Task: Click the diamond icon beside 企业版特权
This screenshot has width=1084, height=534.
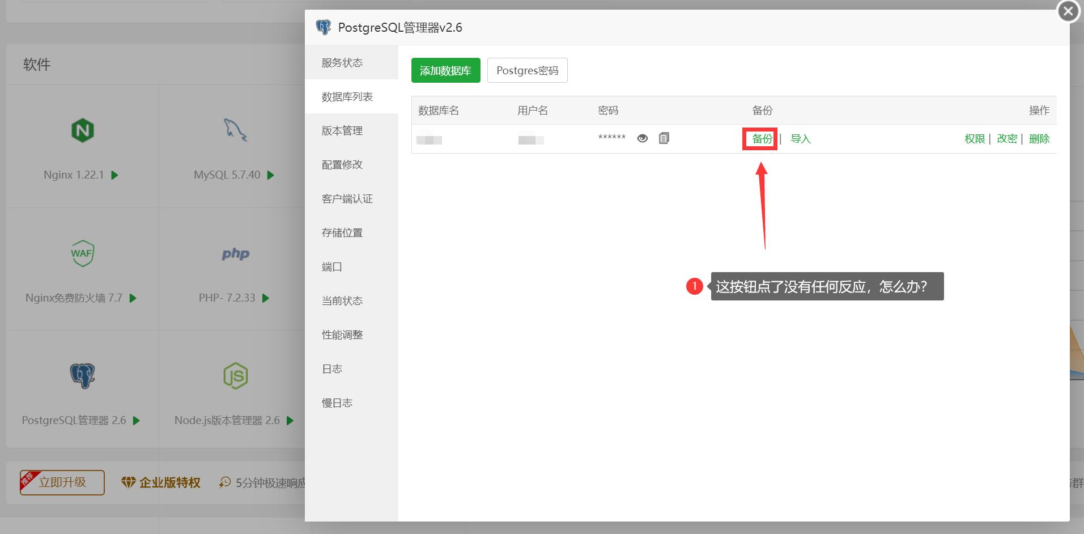Action: tap(129, 482)
